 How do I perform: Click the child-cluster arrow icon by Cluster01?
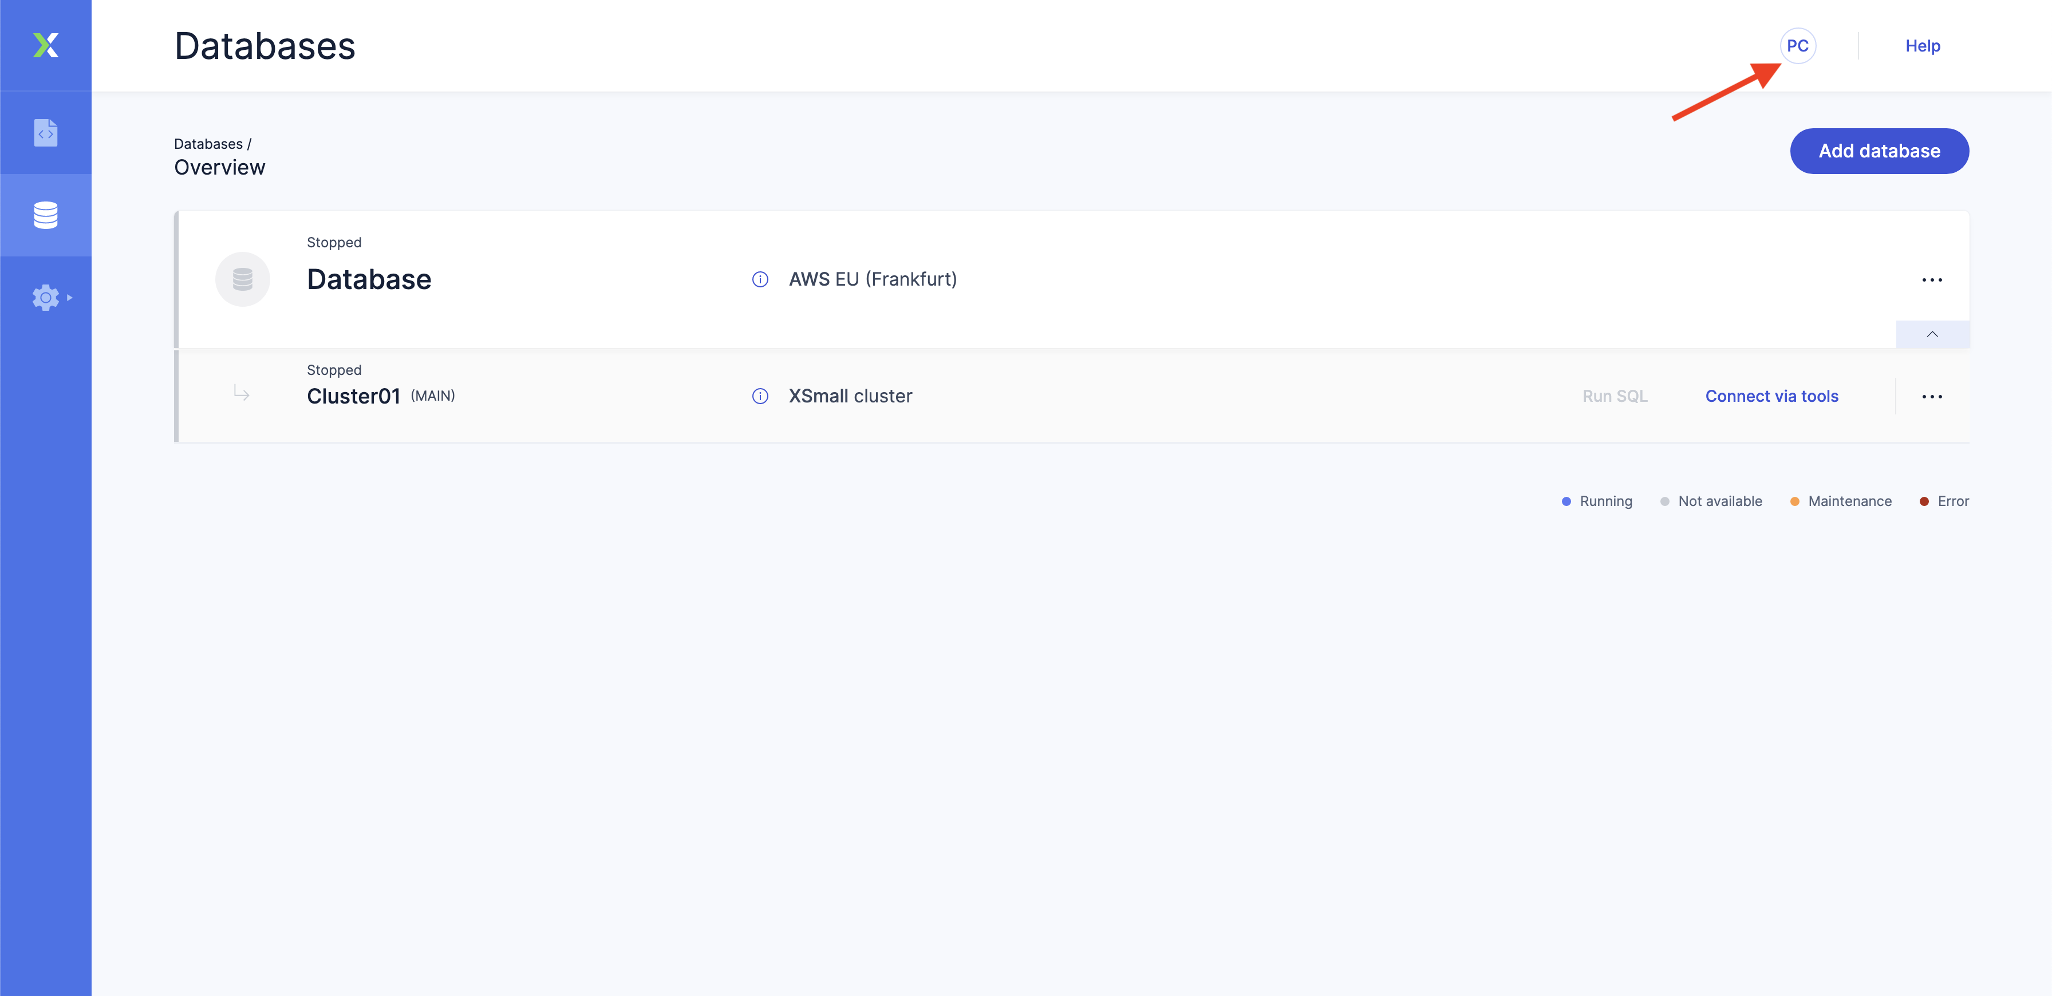coord(242,393)
